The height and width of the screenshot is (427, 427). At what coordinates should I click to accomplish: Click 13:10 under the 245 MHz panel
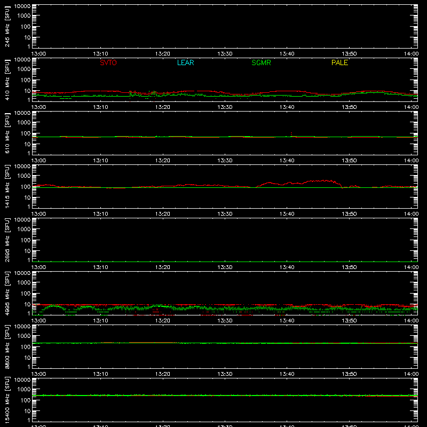[100, 54]
